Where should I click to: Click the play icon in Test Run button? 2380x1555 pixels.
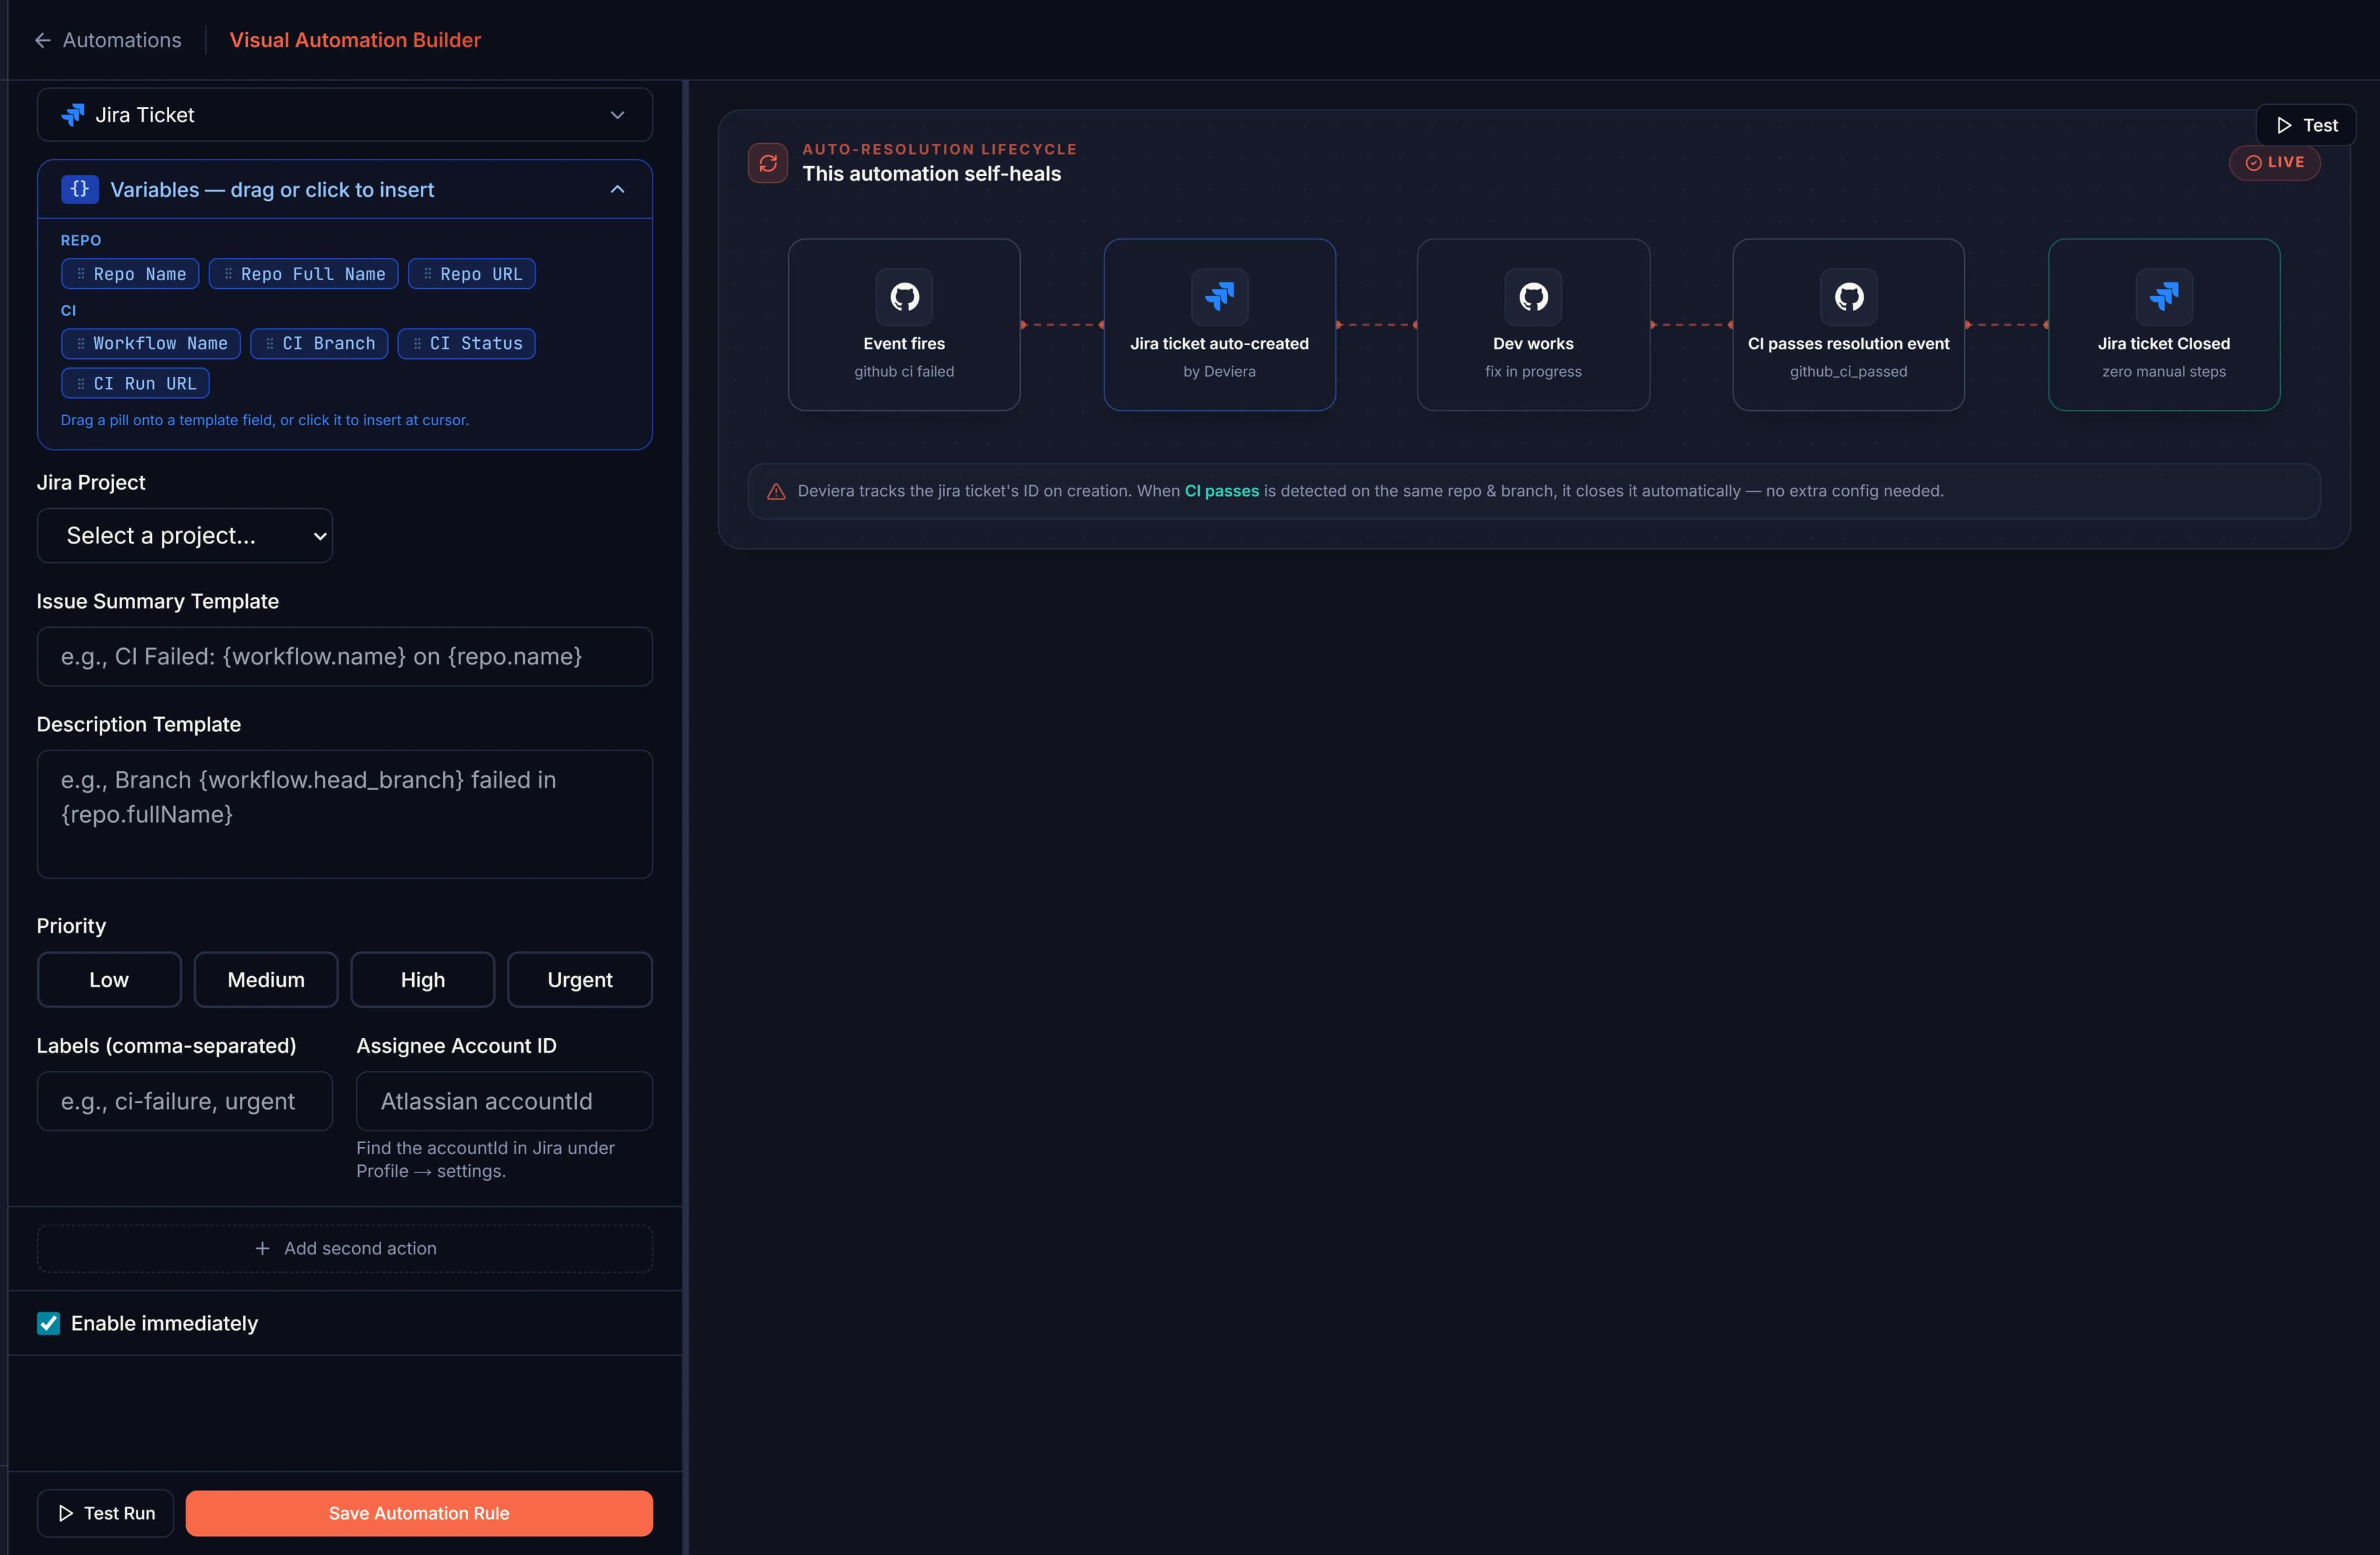click(66, 1513)
